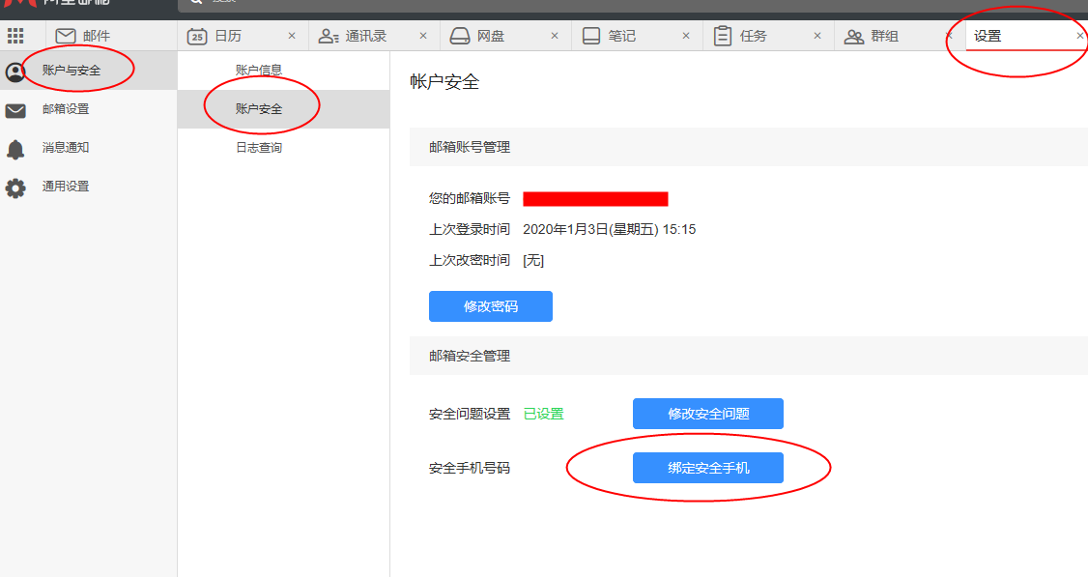Click the clipboard icon in 任务 tab

tap(723, 36)
